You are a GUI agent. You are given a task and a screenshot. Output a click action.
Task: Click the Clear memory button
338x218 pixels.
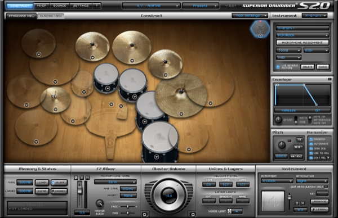click(42, 191)
